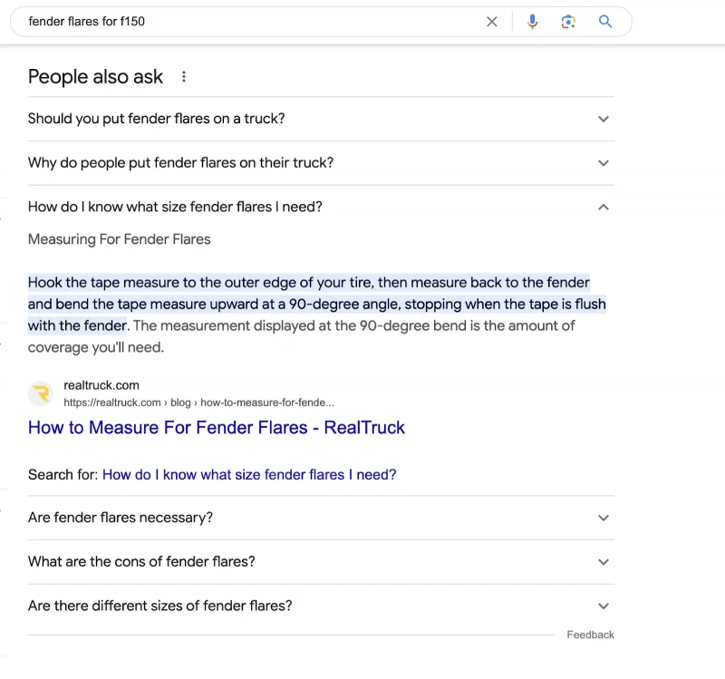Screen dimensions: 725x679
Task: Click the Search for suggested query link
Action: (x=249, y=474)
